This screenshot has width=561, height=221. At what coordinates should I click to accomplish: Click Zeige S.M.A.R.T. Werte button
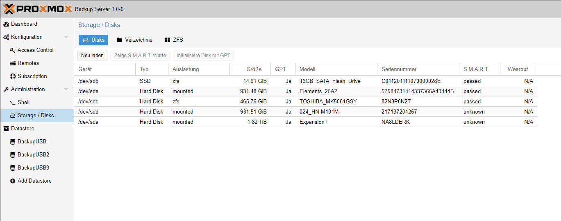click(140, 56)
